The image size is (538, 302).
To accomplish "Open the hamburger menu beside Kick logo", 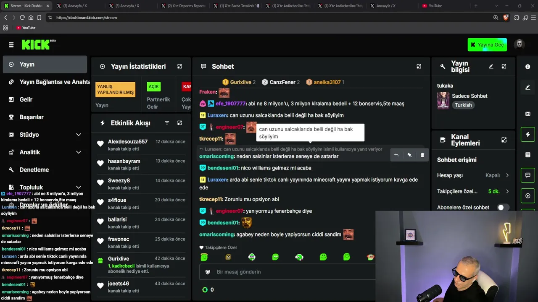I will tap(11, 45).
